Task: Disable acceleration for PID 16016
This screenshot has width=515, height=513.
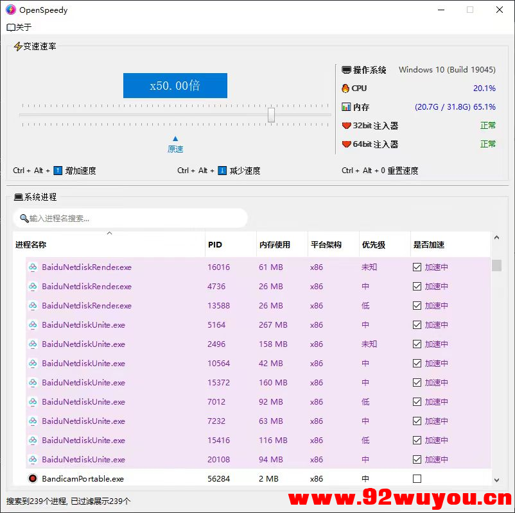Action: coord(417,267)
